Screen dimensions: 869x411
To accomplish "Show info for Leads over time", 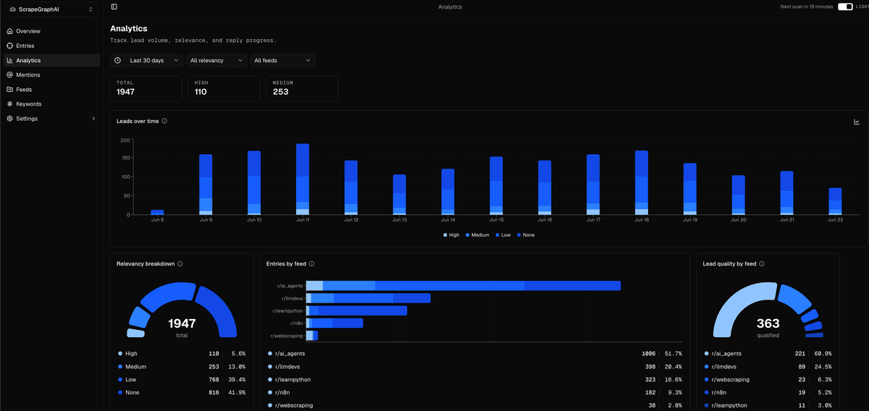I will pyautogui.click(x=164, y=121).
